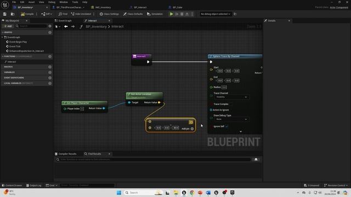Toggle Hide Unrelated in toolbar
Viewport: 351px width, 197px height.
tap(81, 14)
